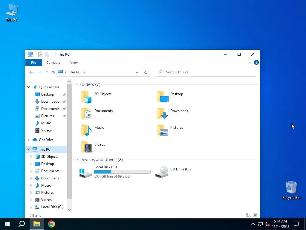Collapse the Folders (7) group

[x=76, y=84]
